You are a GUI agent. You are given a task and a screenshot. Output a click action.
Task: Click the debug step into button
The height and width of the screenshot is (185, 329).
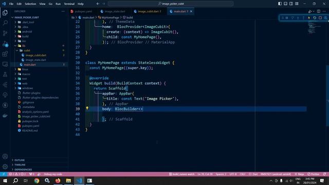(298, 18)
